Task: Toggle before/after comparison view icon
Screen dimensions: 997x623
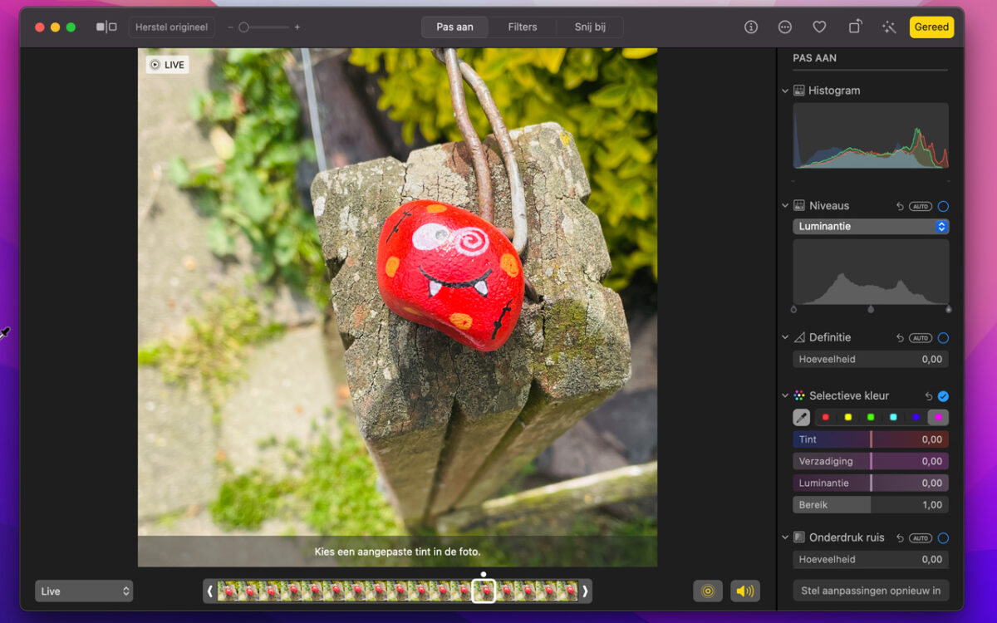Action: tap(106, 27)
